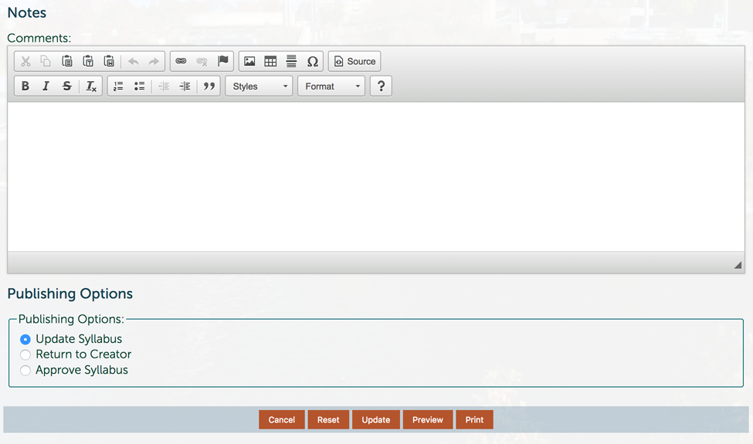The width and height of the screenshot is (753, 444).
Task: Toggle Source view in the editor
Action: point(354,62)
